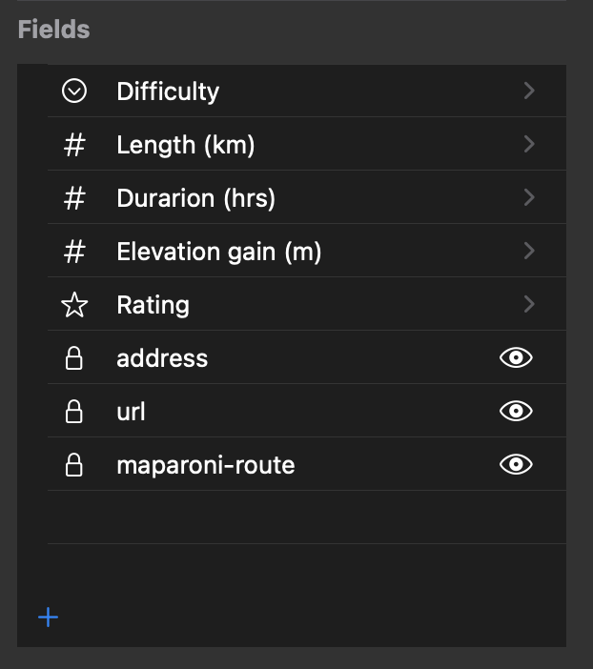Click the dropdown circle icon beside Difficulty

pos(74,91)
